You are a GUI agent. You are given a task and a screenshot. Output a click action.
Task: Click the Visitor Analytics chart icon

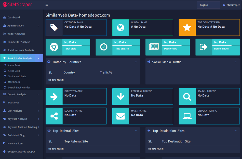coord(5,34)
